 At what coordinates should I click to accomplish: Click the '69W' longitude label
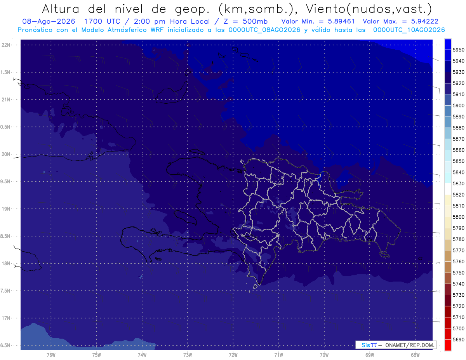click(370, 355)
